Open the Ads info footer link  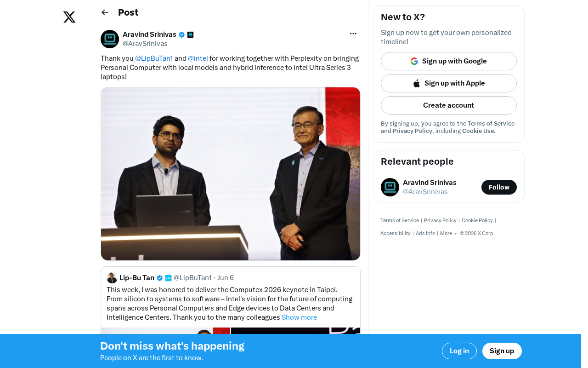[425, 233]
